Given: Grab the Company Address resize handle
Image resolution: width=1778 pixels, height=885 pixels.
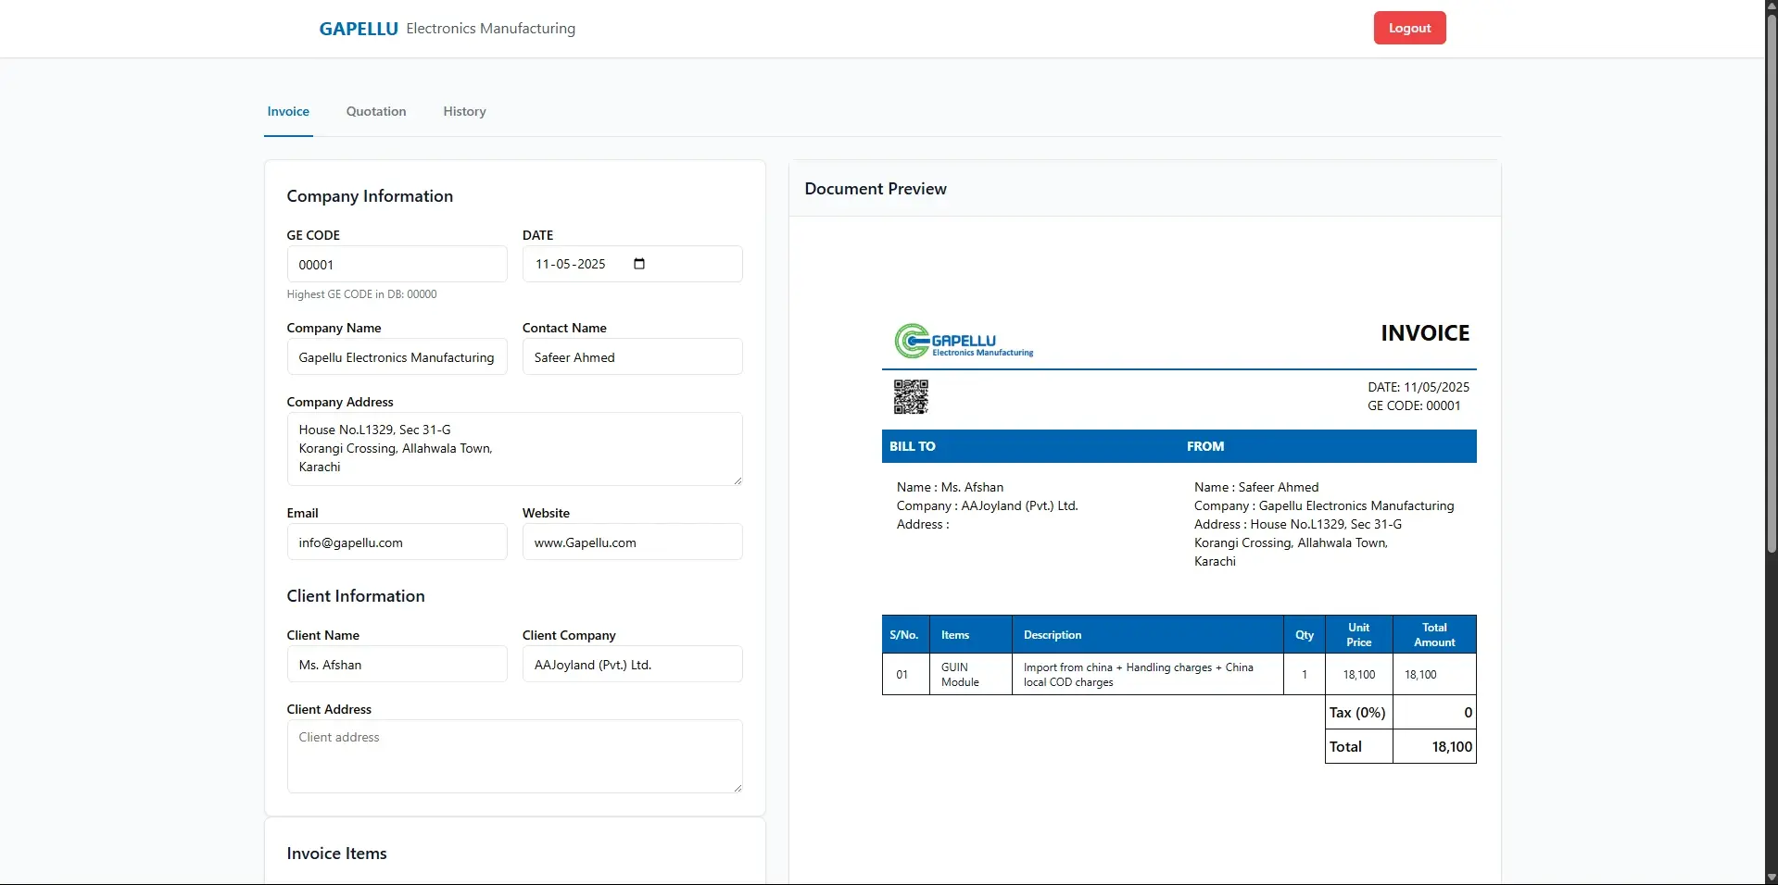Looking at the screenshot, I should pos(738,480).
